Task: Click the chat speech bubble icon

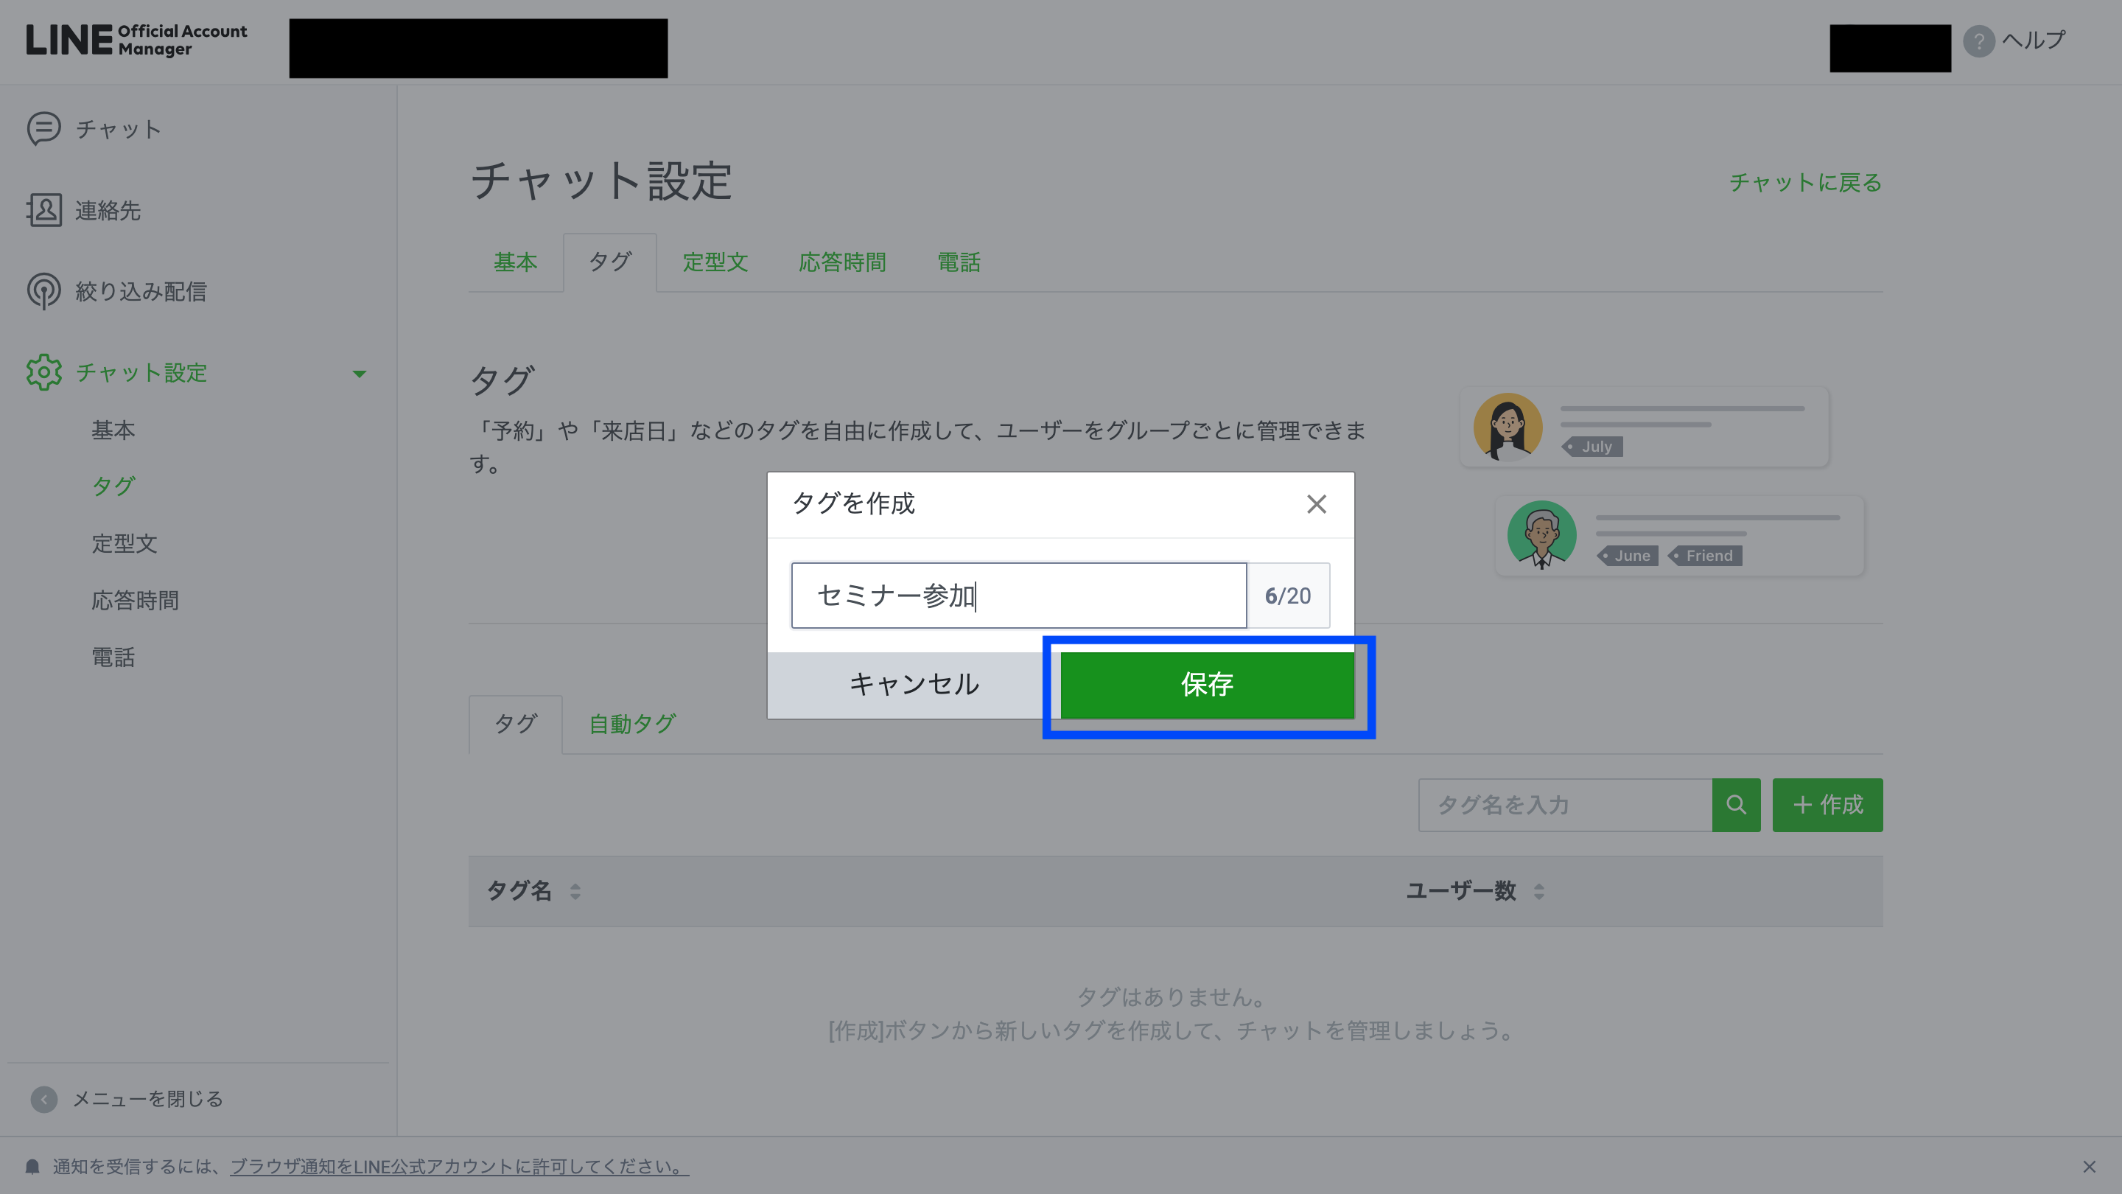Action: 43,128
